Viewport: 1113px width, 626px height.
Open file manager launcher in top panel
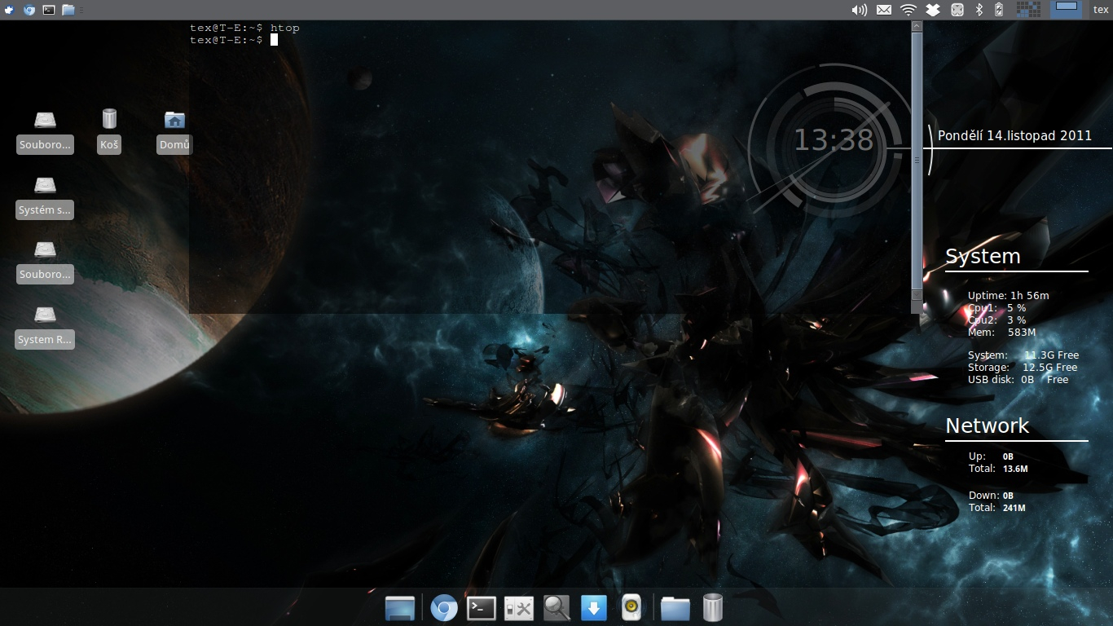coord(68,10)
